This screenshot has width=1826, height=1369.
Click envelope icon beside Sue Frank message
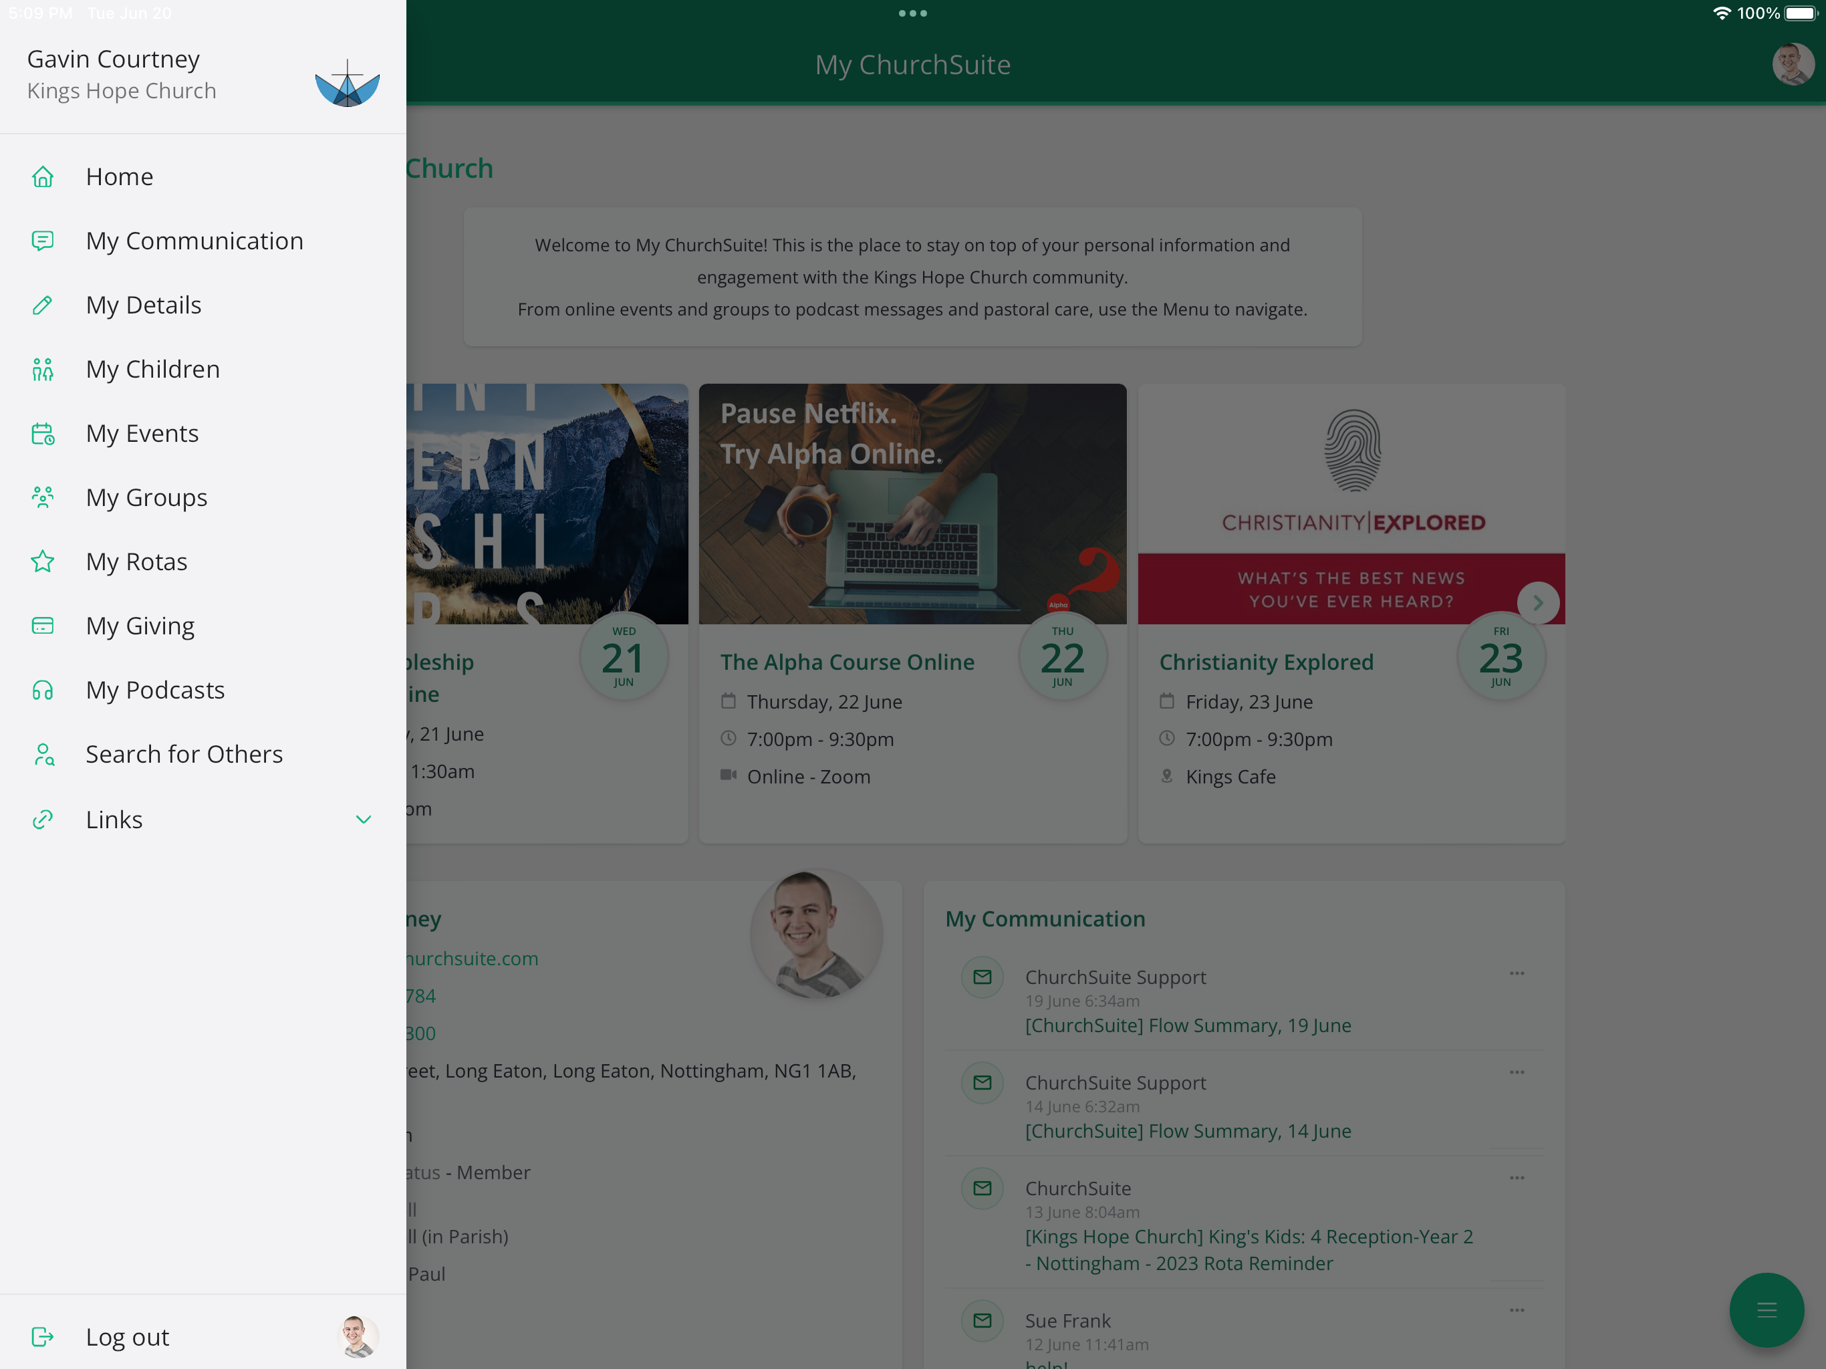(x=983, y=1321)
